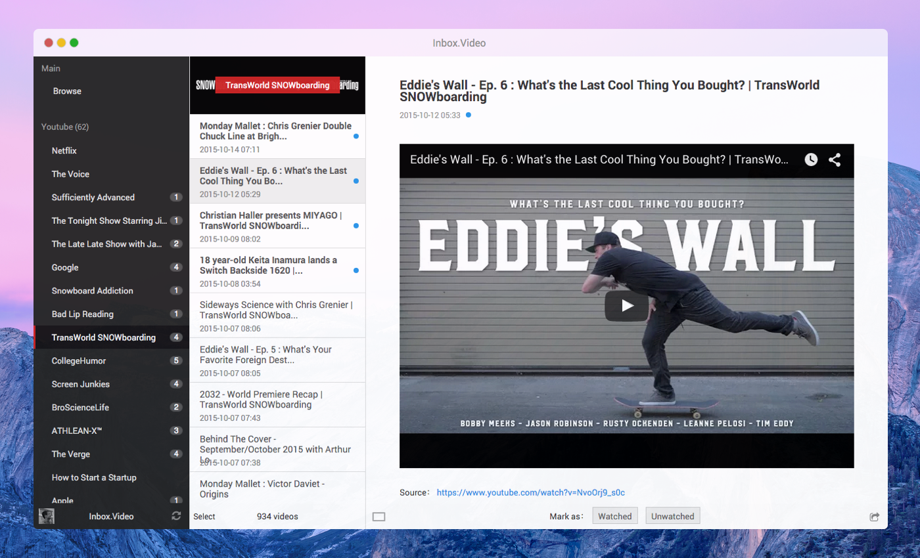Open The Late Late Show channel
Screen dimensions: 920x558
[x=111, y=244]
